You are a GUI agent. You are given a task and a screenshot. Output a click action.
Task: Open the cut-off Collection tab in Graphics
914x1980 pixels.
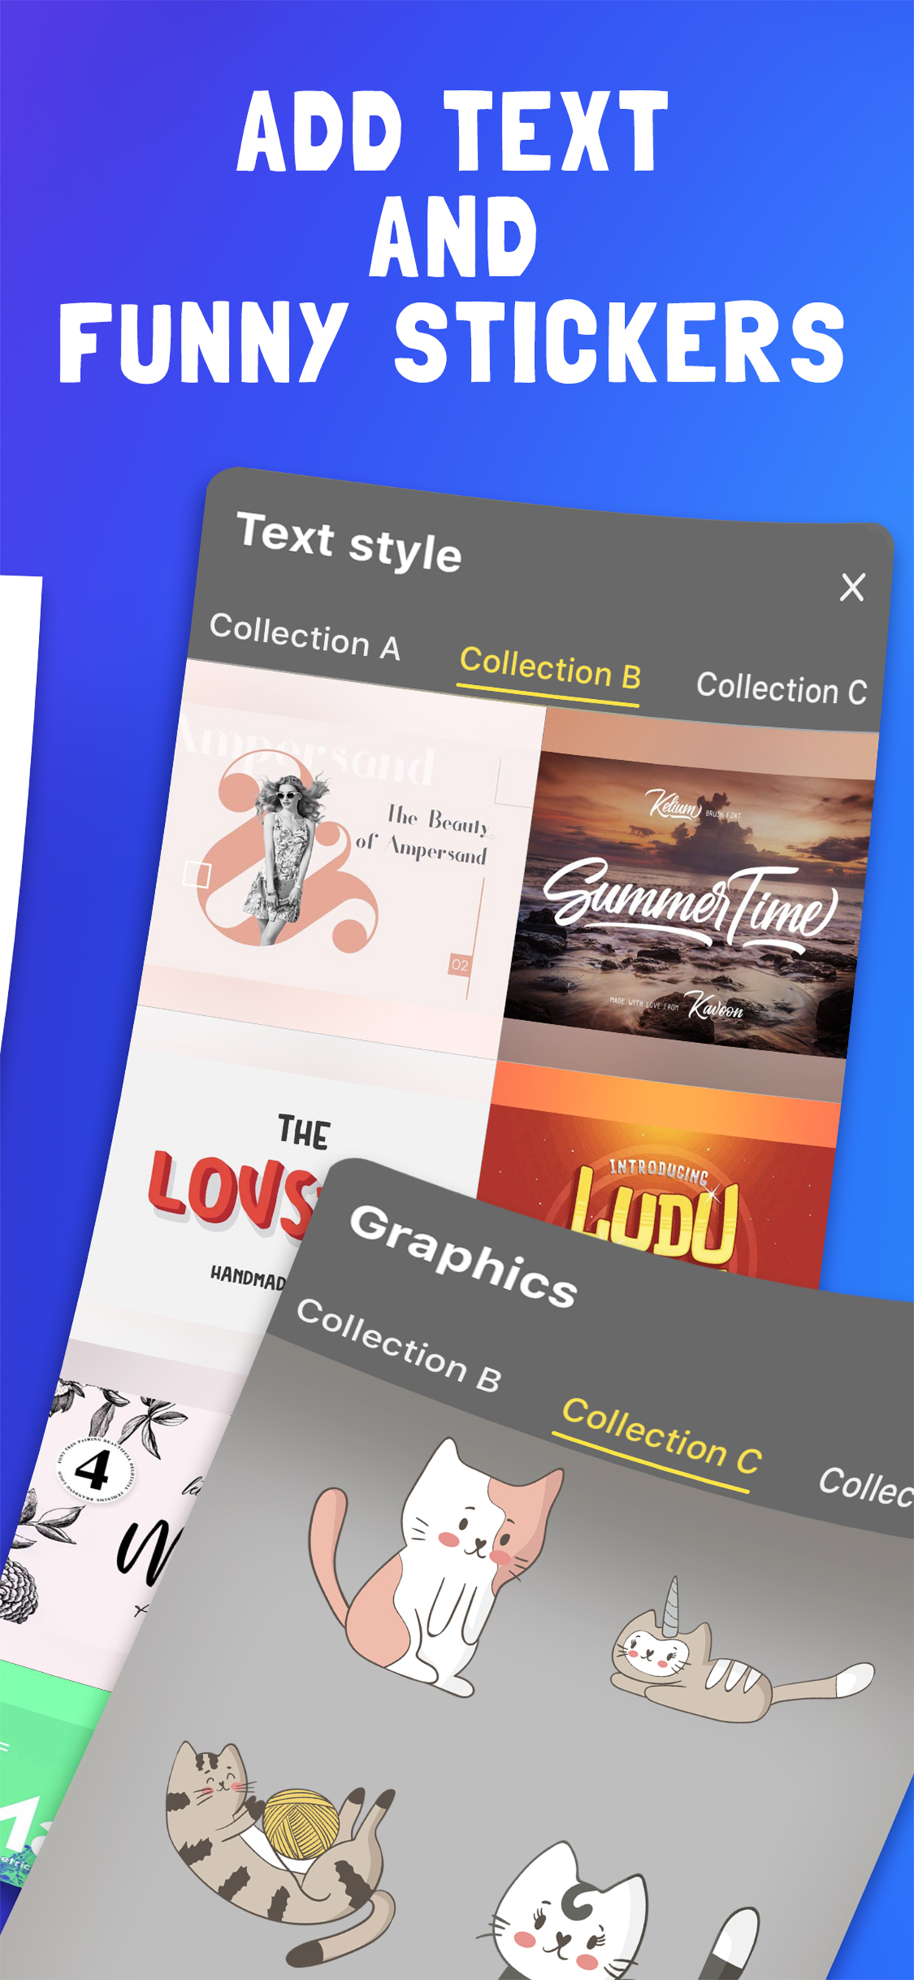pos(865,1488)
